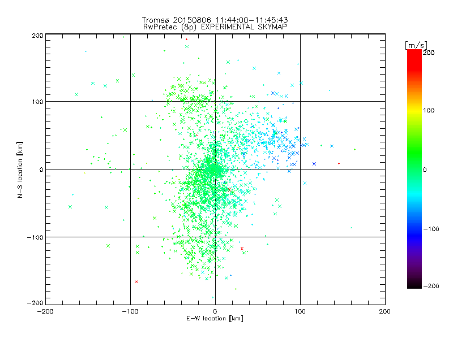The height and width of the screenshot is (339, 453).
Task: Click the "0" label beside the colorbar
Action: tap(425, 169)
